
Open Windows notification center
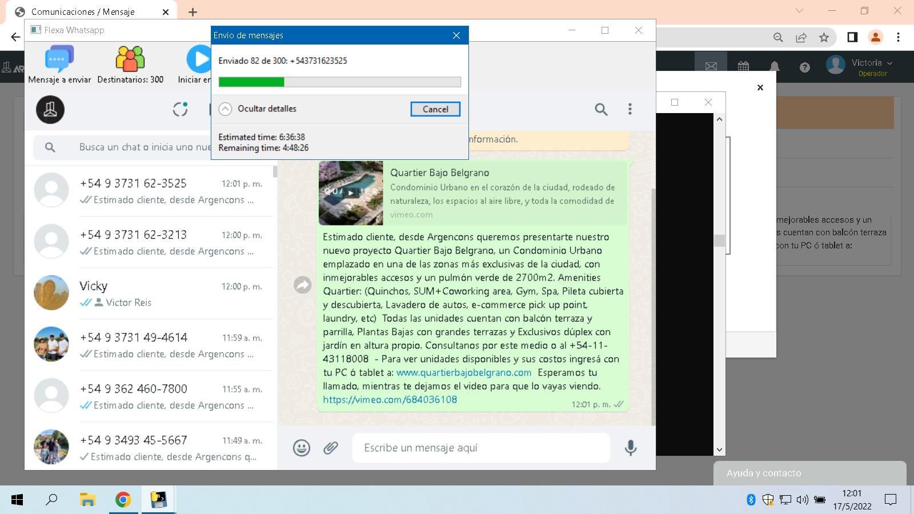pos(890,500)
